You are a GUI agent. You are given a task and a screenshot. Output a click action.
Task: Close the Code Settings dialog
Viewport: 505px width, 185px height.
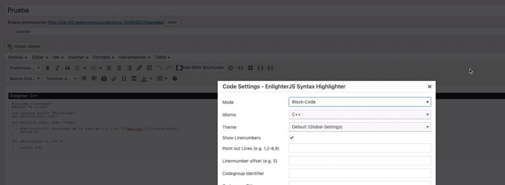click(429, 87)
